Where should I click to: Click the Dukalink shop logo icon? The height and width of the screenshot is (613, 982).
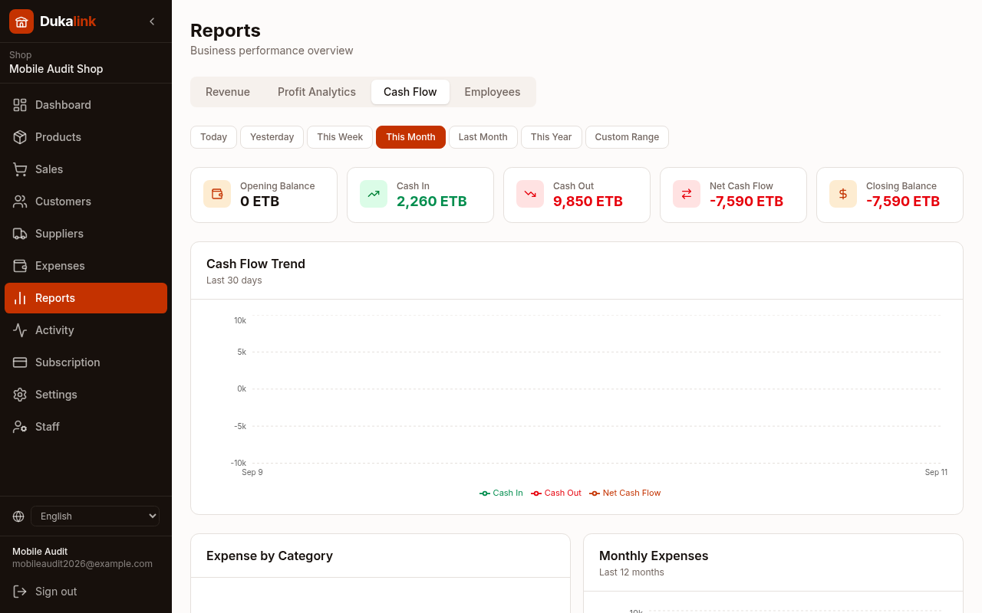point(21,21)
